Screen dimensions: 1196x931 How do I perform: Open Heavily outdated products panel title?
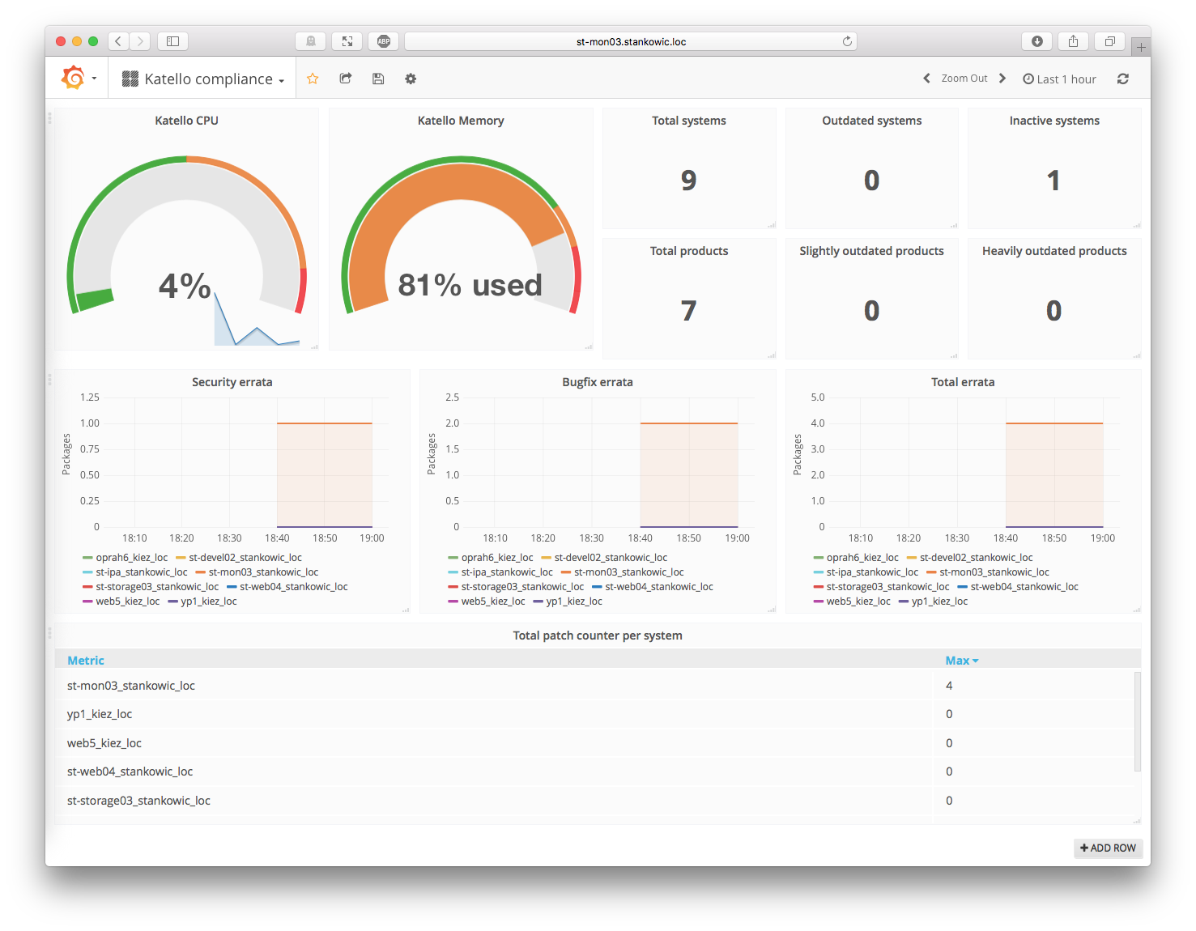pyautogui.click(x=1054, y=251)
